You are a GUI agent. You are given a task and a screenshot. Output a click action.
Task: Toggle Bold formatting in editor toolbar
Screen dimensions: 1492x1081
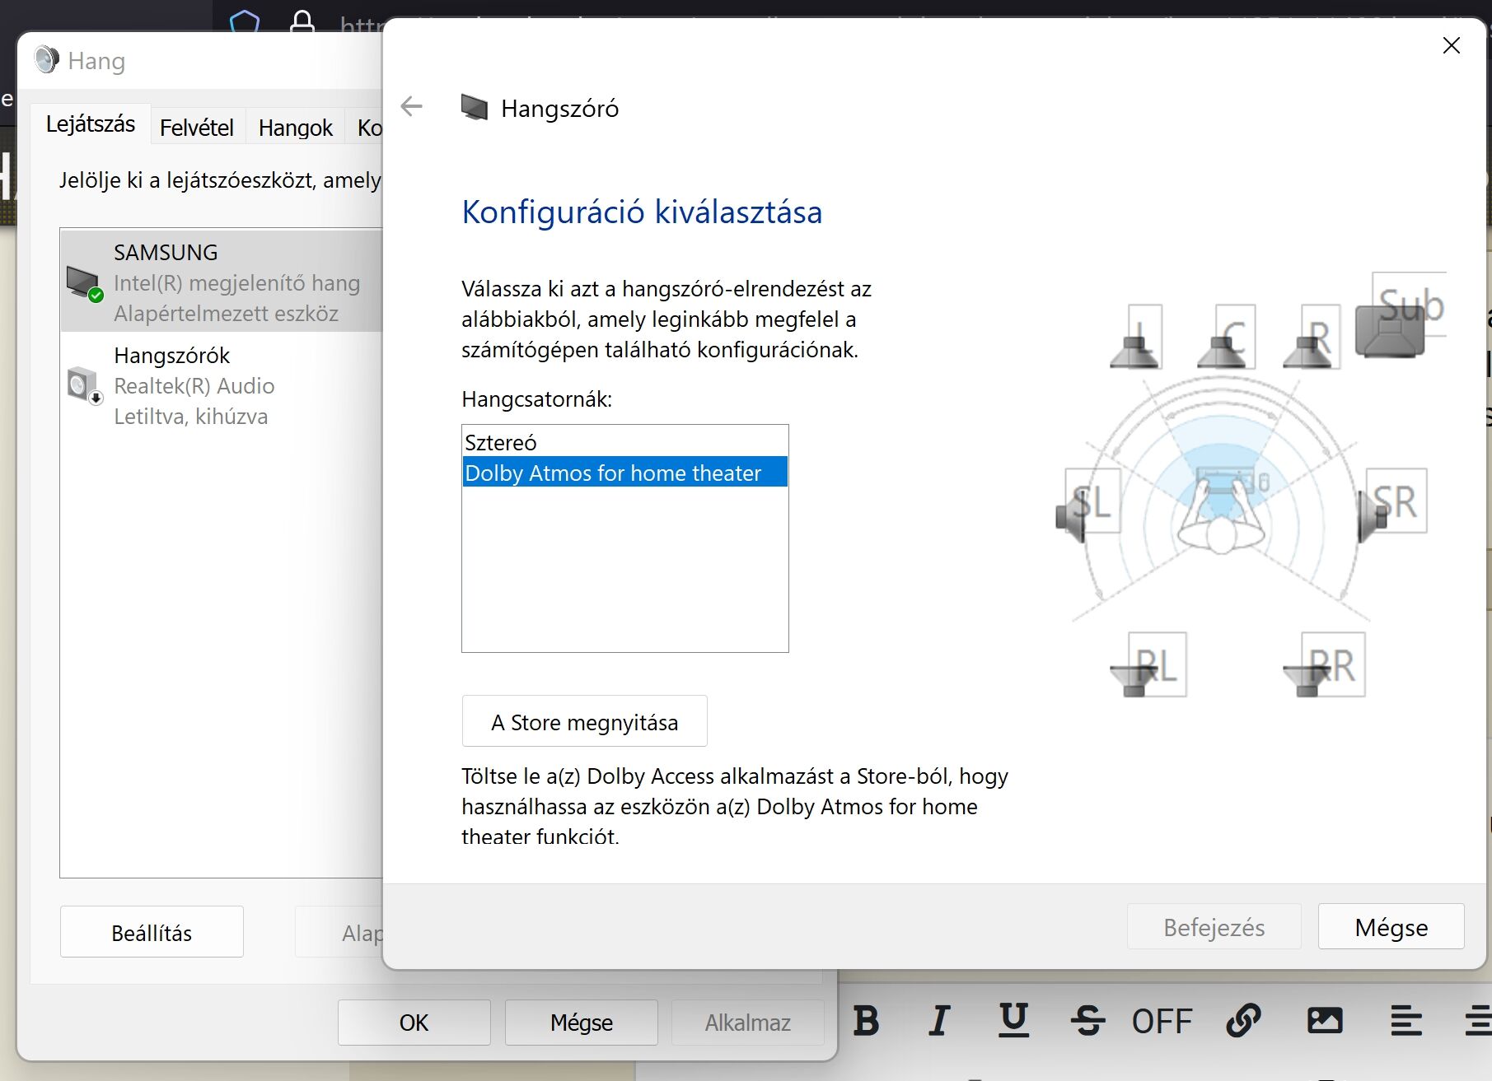866,1021
